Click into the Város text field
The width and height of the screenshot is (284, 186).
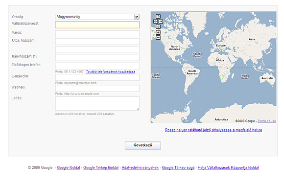(97, 33)
